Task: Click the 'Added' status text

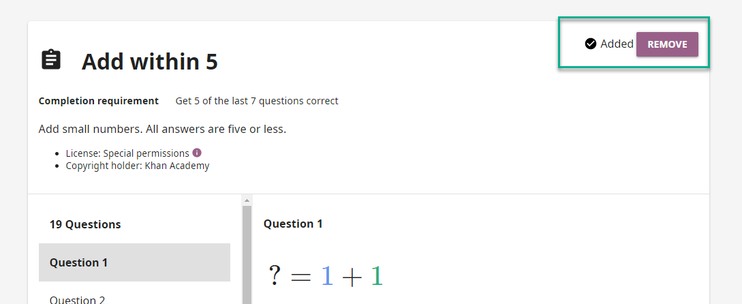Action: 617,44
